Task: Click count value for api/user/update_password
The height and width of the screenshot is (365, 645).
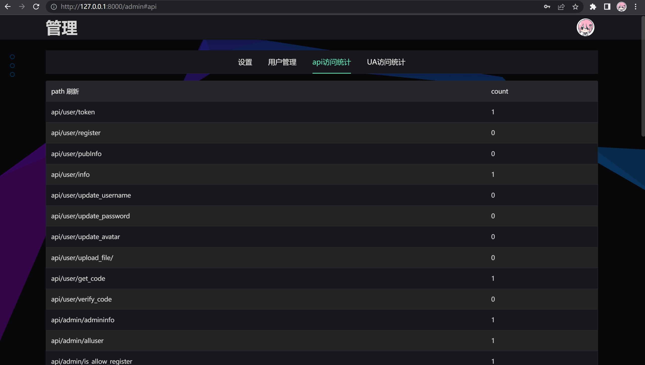Action: 493,216
